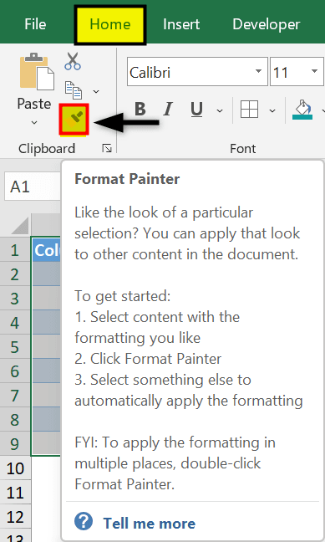Toggle Bold formatting
Viewport: 325px width, 542px height.
pyautogui.click(x=140, y=110)
